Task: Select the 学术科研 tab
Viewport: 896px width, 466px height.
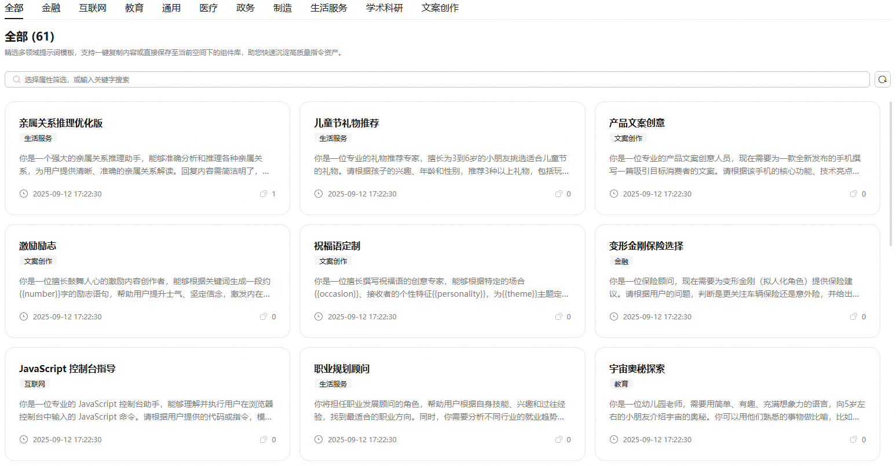Action: click(385, 8)
